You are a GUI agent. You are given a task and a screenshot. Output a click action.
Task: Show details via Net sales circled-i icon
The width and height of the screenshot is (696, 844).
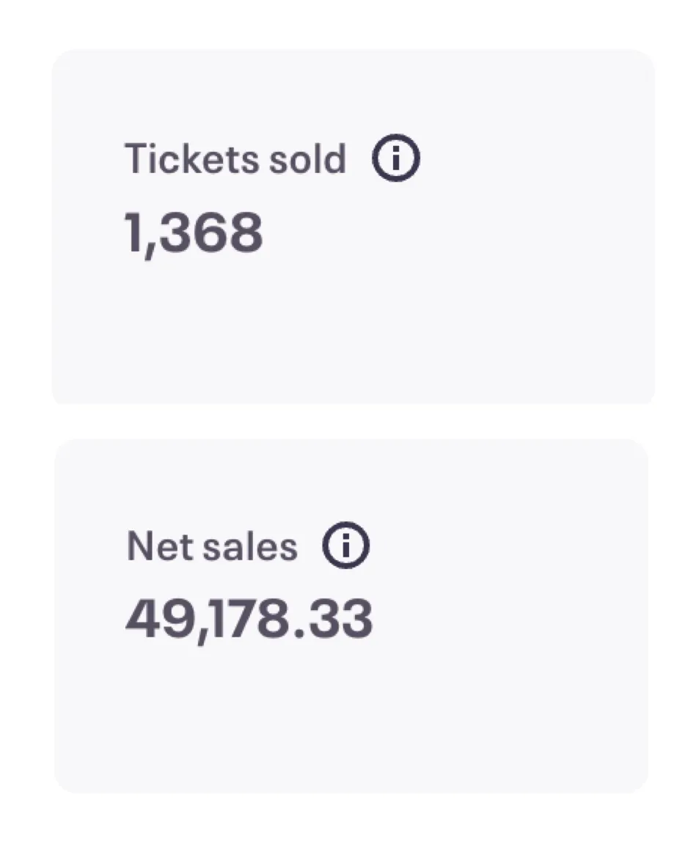347,547
